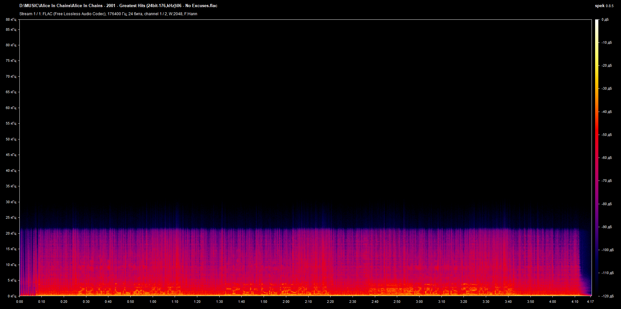Click the channel 1/2 text in stream info

coord(155,14)
